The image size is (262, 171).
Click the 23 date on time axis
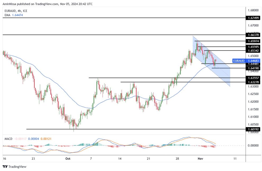[x=33, y=159]
